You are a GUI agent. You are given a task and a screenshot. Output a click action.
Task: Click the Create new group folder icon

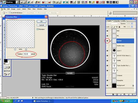[121, 95]
